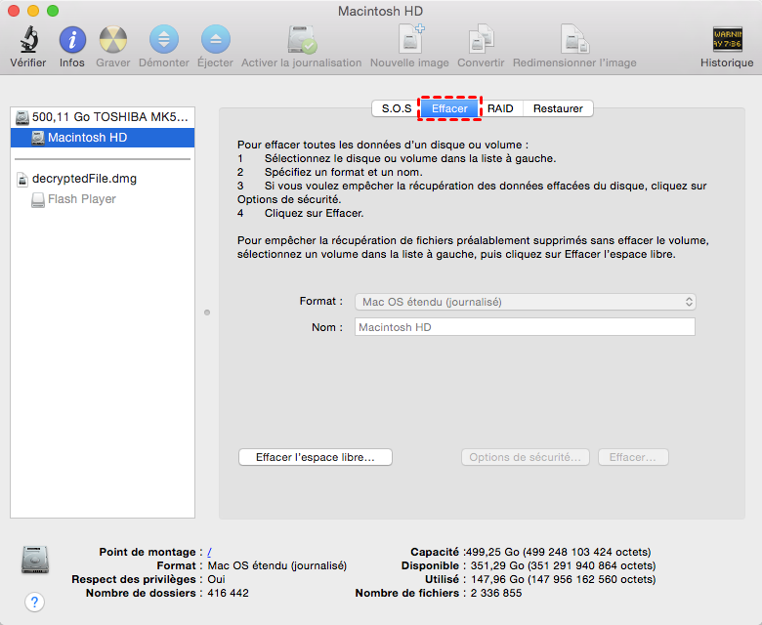This screenshot has width=762, height=625.
Task: Open the Historique log icon
Action: (x=727, y=40)
